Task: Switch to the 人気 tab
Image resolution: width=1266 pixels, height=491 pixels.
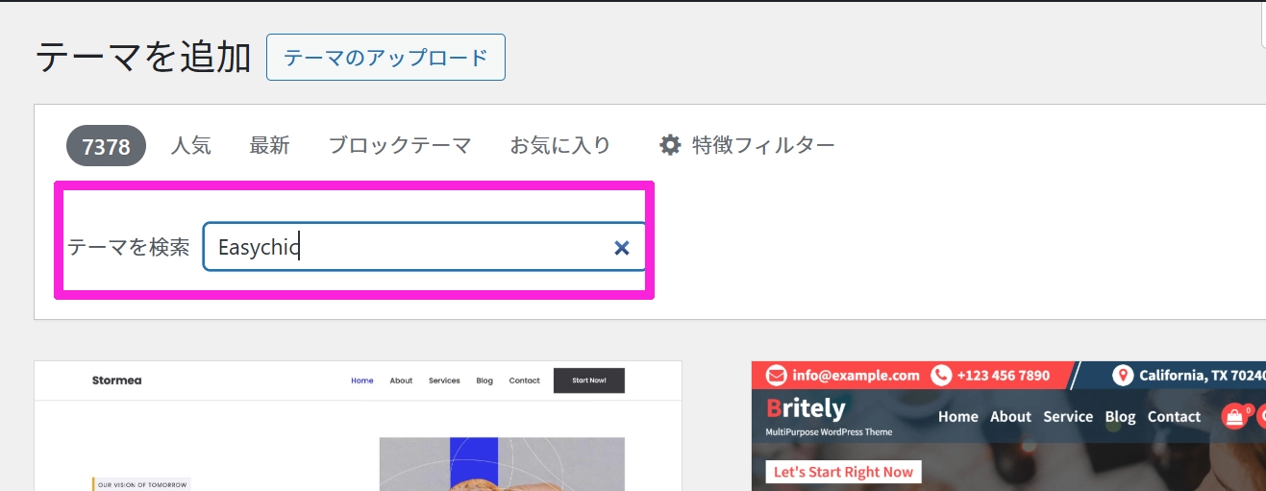Action: pyautogui.click(x=190, y=146)
